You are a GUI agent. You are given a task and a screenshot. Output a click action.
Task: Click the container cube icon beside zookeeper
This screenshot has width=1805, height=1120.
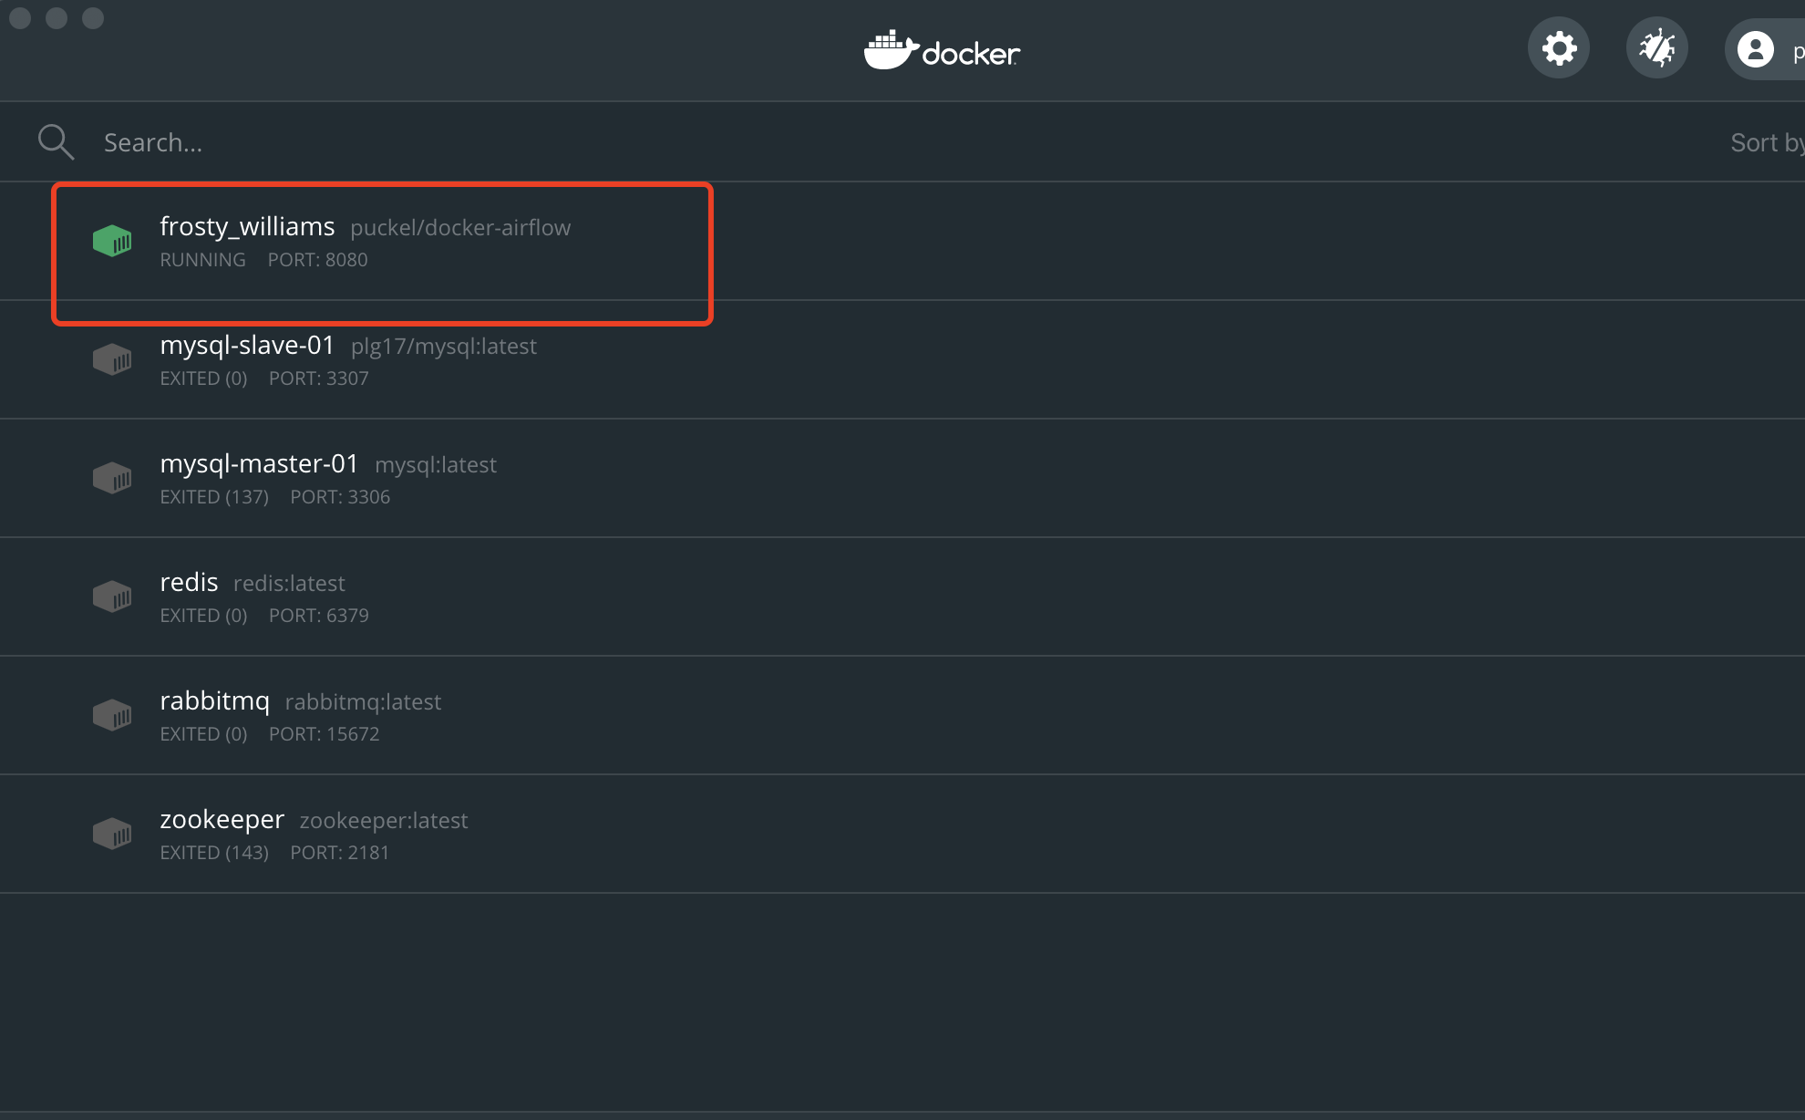click(x=111, y=833)
